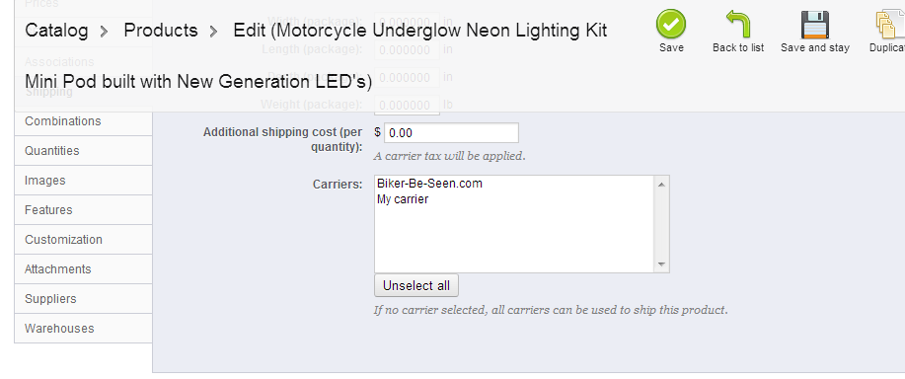Viewport: 905px width, 379px height.
Task: Click the Catalog breadcrumb link
Action: [x=56, y=30]
